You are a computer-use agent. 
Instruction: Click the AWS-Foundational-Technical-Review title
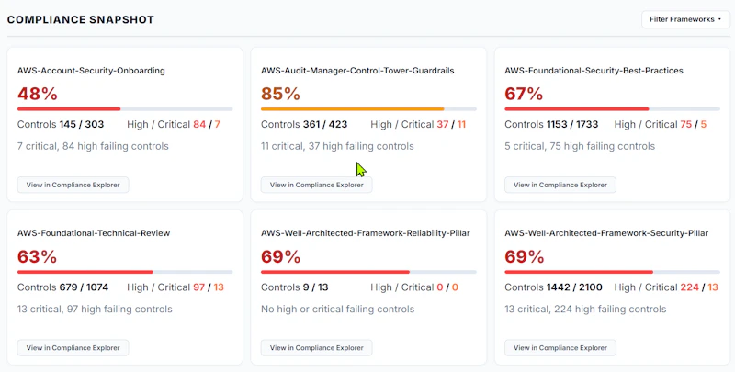94,233
